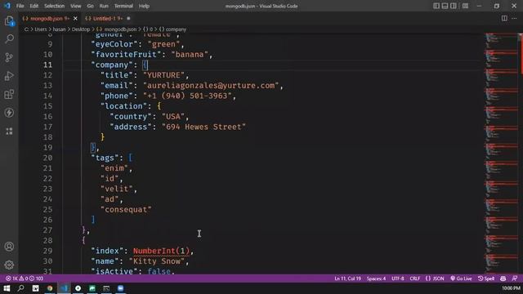Viewport: 523px width, 294px height.
Task: Change indentation via Spaces: 4
Action: click(x=376, y=278)
